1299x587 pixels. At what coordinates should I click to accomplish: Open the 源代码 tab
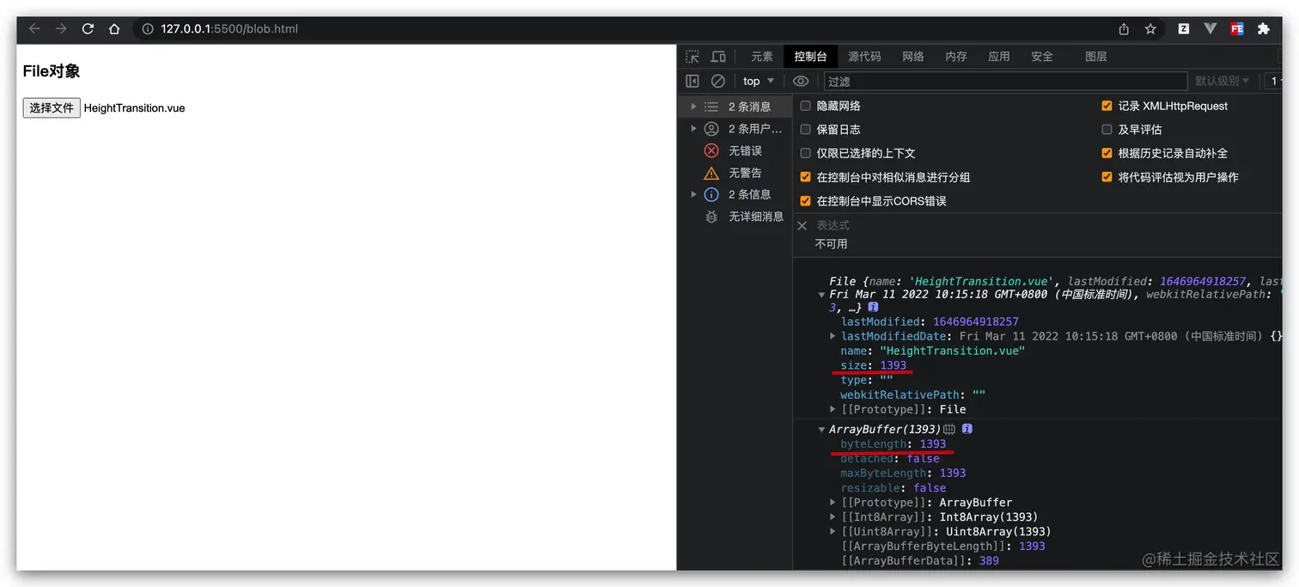[x=864, y=57]
